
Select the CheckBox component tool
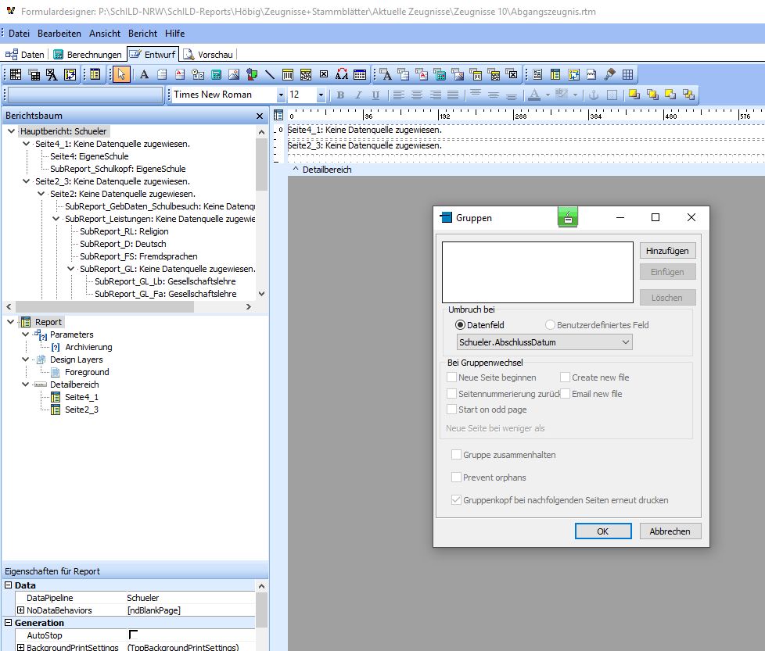(x=324, y=74)
